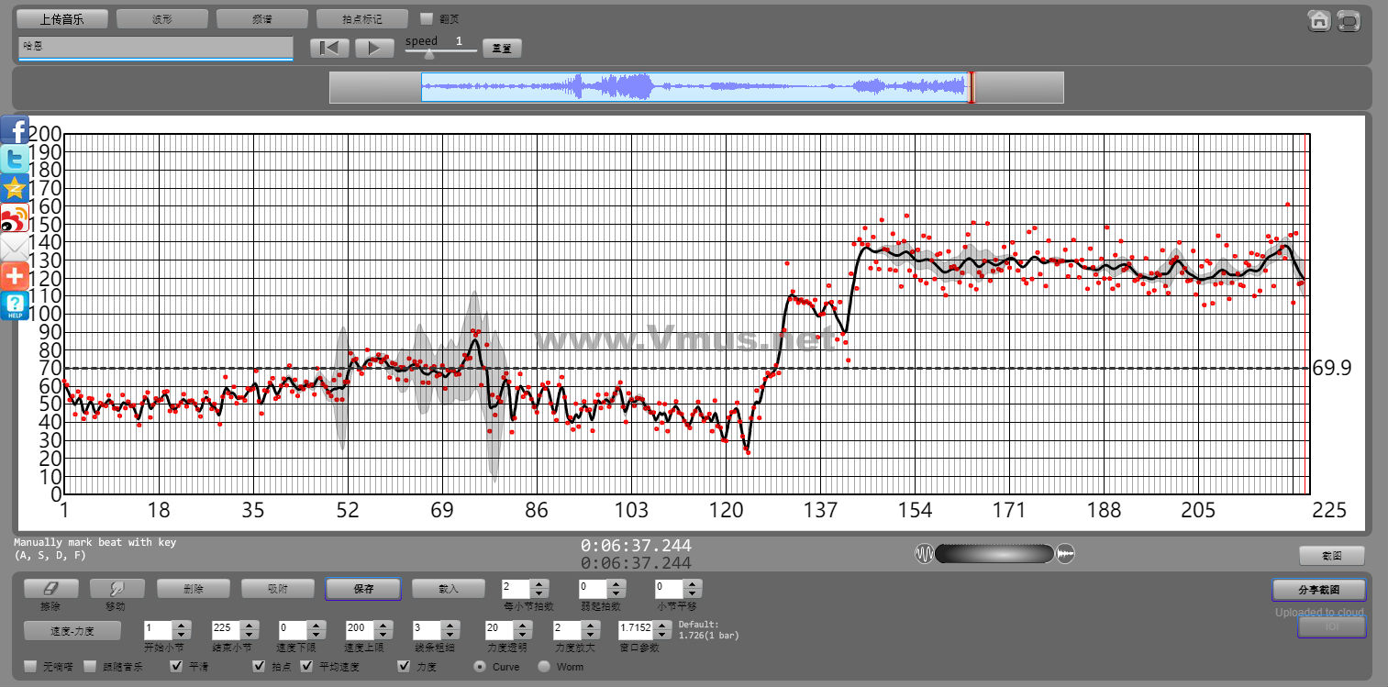The width and height of the screenshot is (1388, 687).
Task: Uncheck the 平滑 smoothing checkbox
Action: pos(177,667)
